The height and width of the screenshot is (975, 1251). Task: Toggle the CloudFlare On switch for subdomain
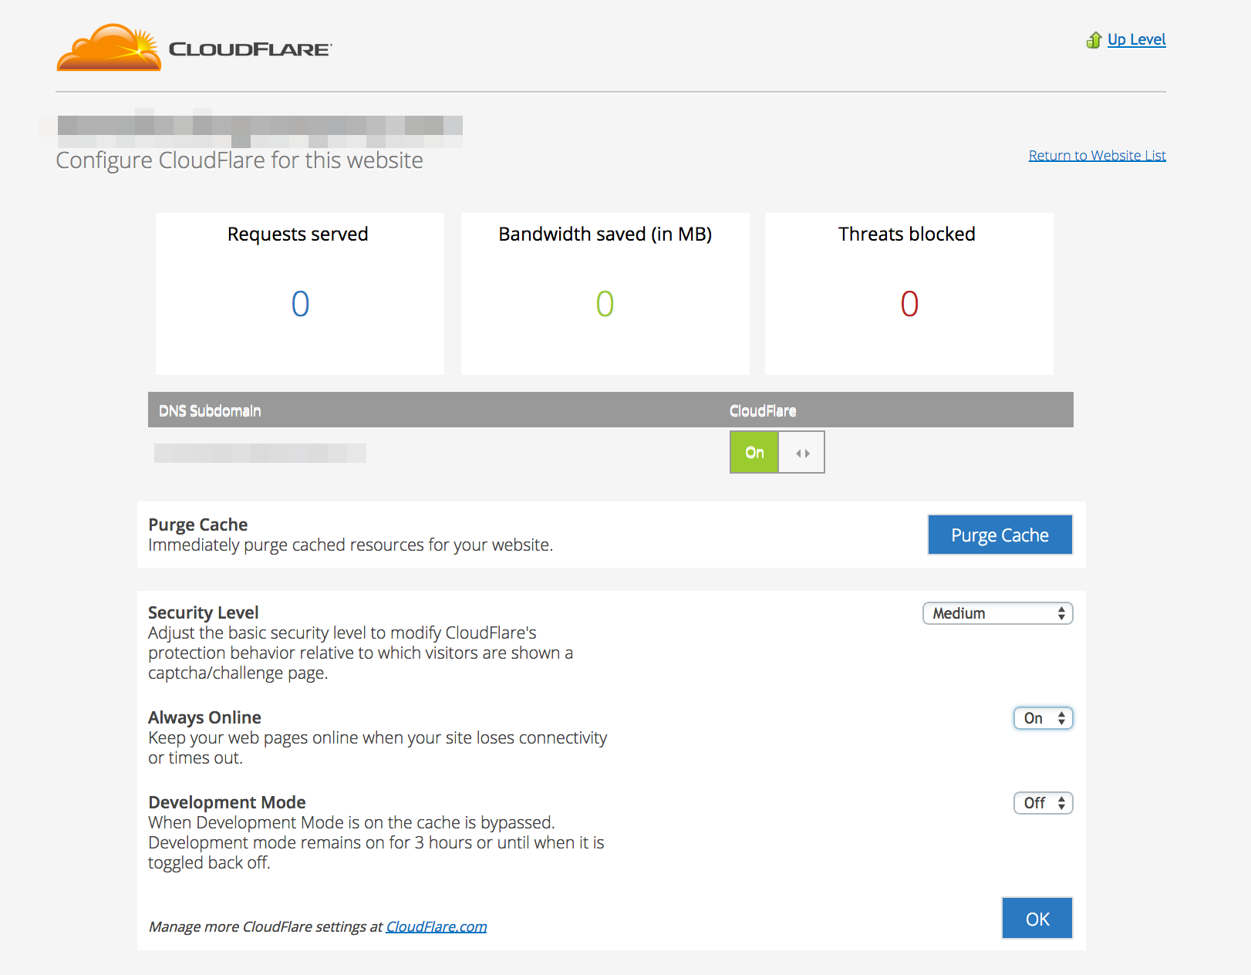(777, 452)
